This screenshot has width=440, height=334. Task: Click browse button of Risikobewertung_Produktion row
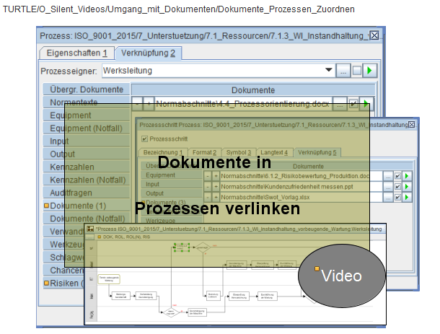387,176
